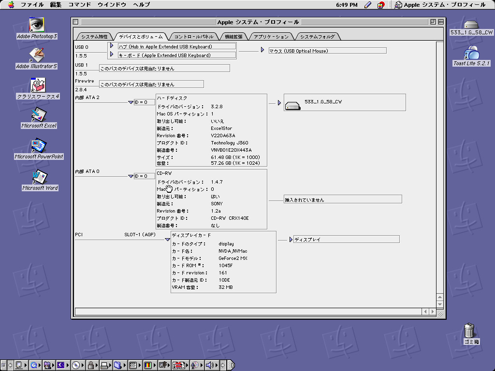This screenshot has width=495, height=371.
Task: Open Adobe Photoshop 3 desktop icon
Action: [37, 25]
